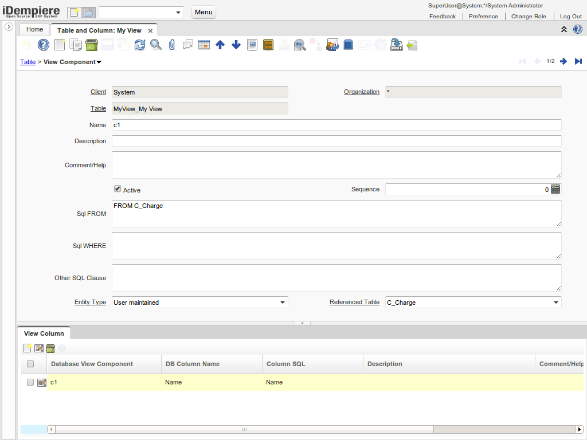Select the View Column tab

(44, 333)
